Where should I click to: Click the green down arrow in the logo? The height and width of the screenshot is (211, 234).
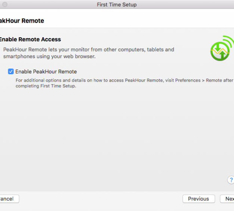tap(217, 47)
